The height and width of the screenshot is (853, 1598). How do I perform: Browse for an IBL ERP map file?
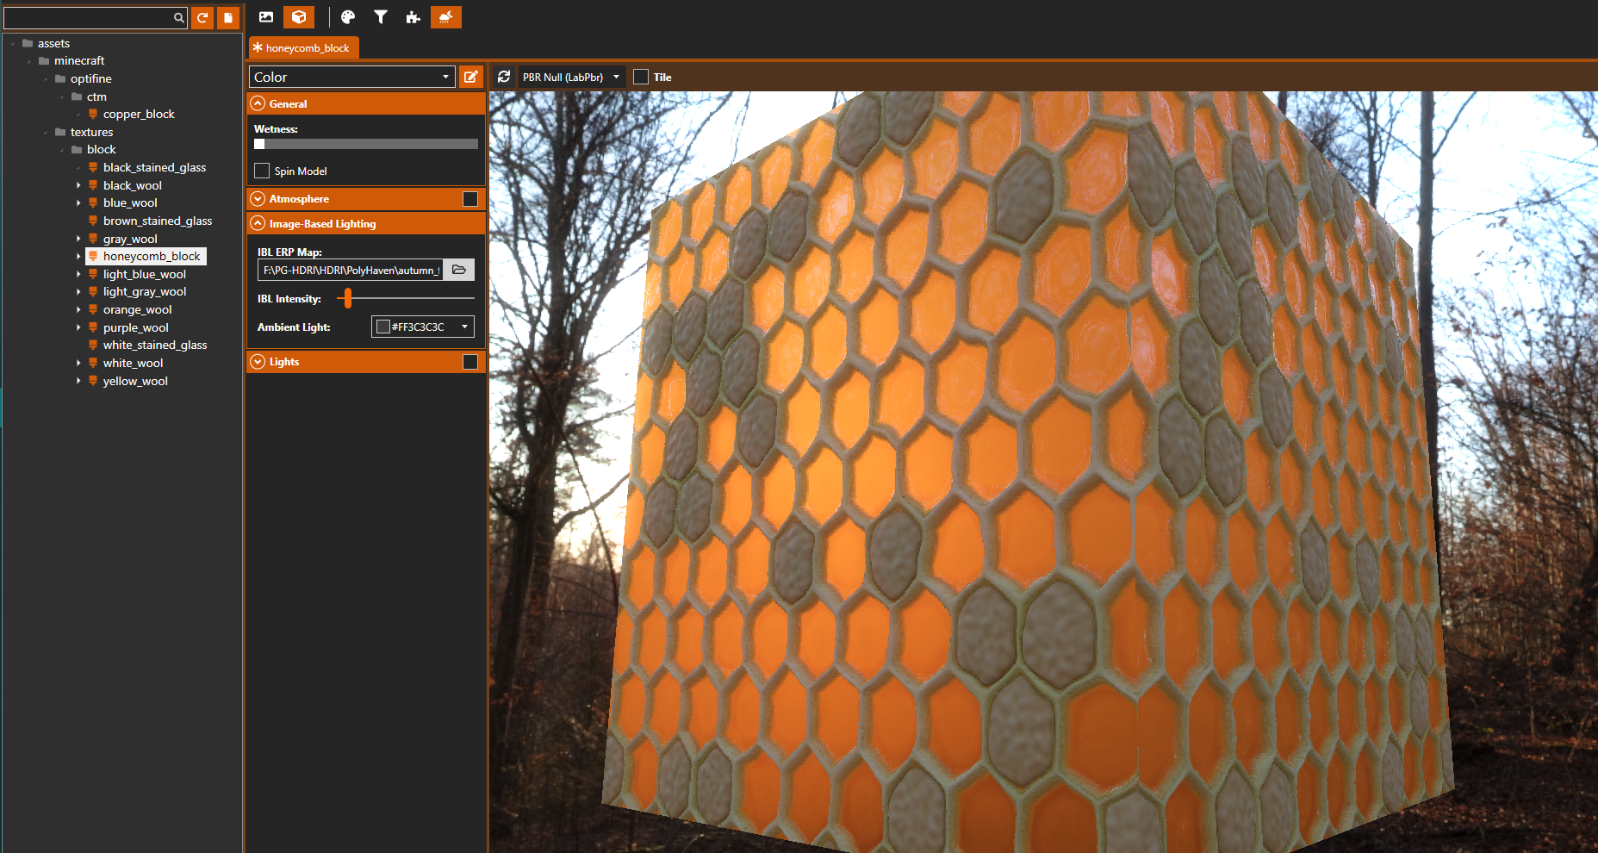[459, 270]
